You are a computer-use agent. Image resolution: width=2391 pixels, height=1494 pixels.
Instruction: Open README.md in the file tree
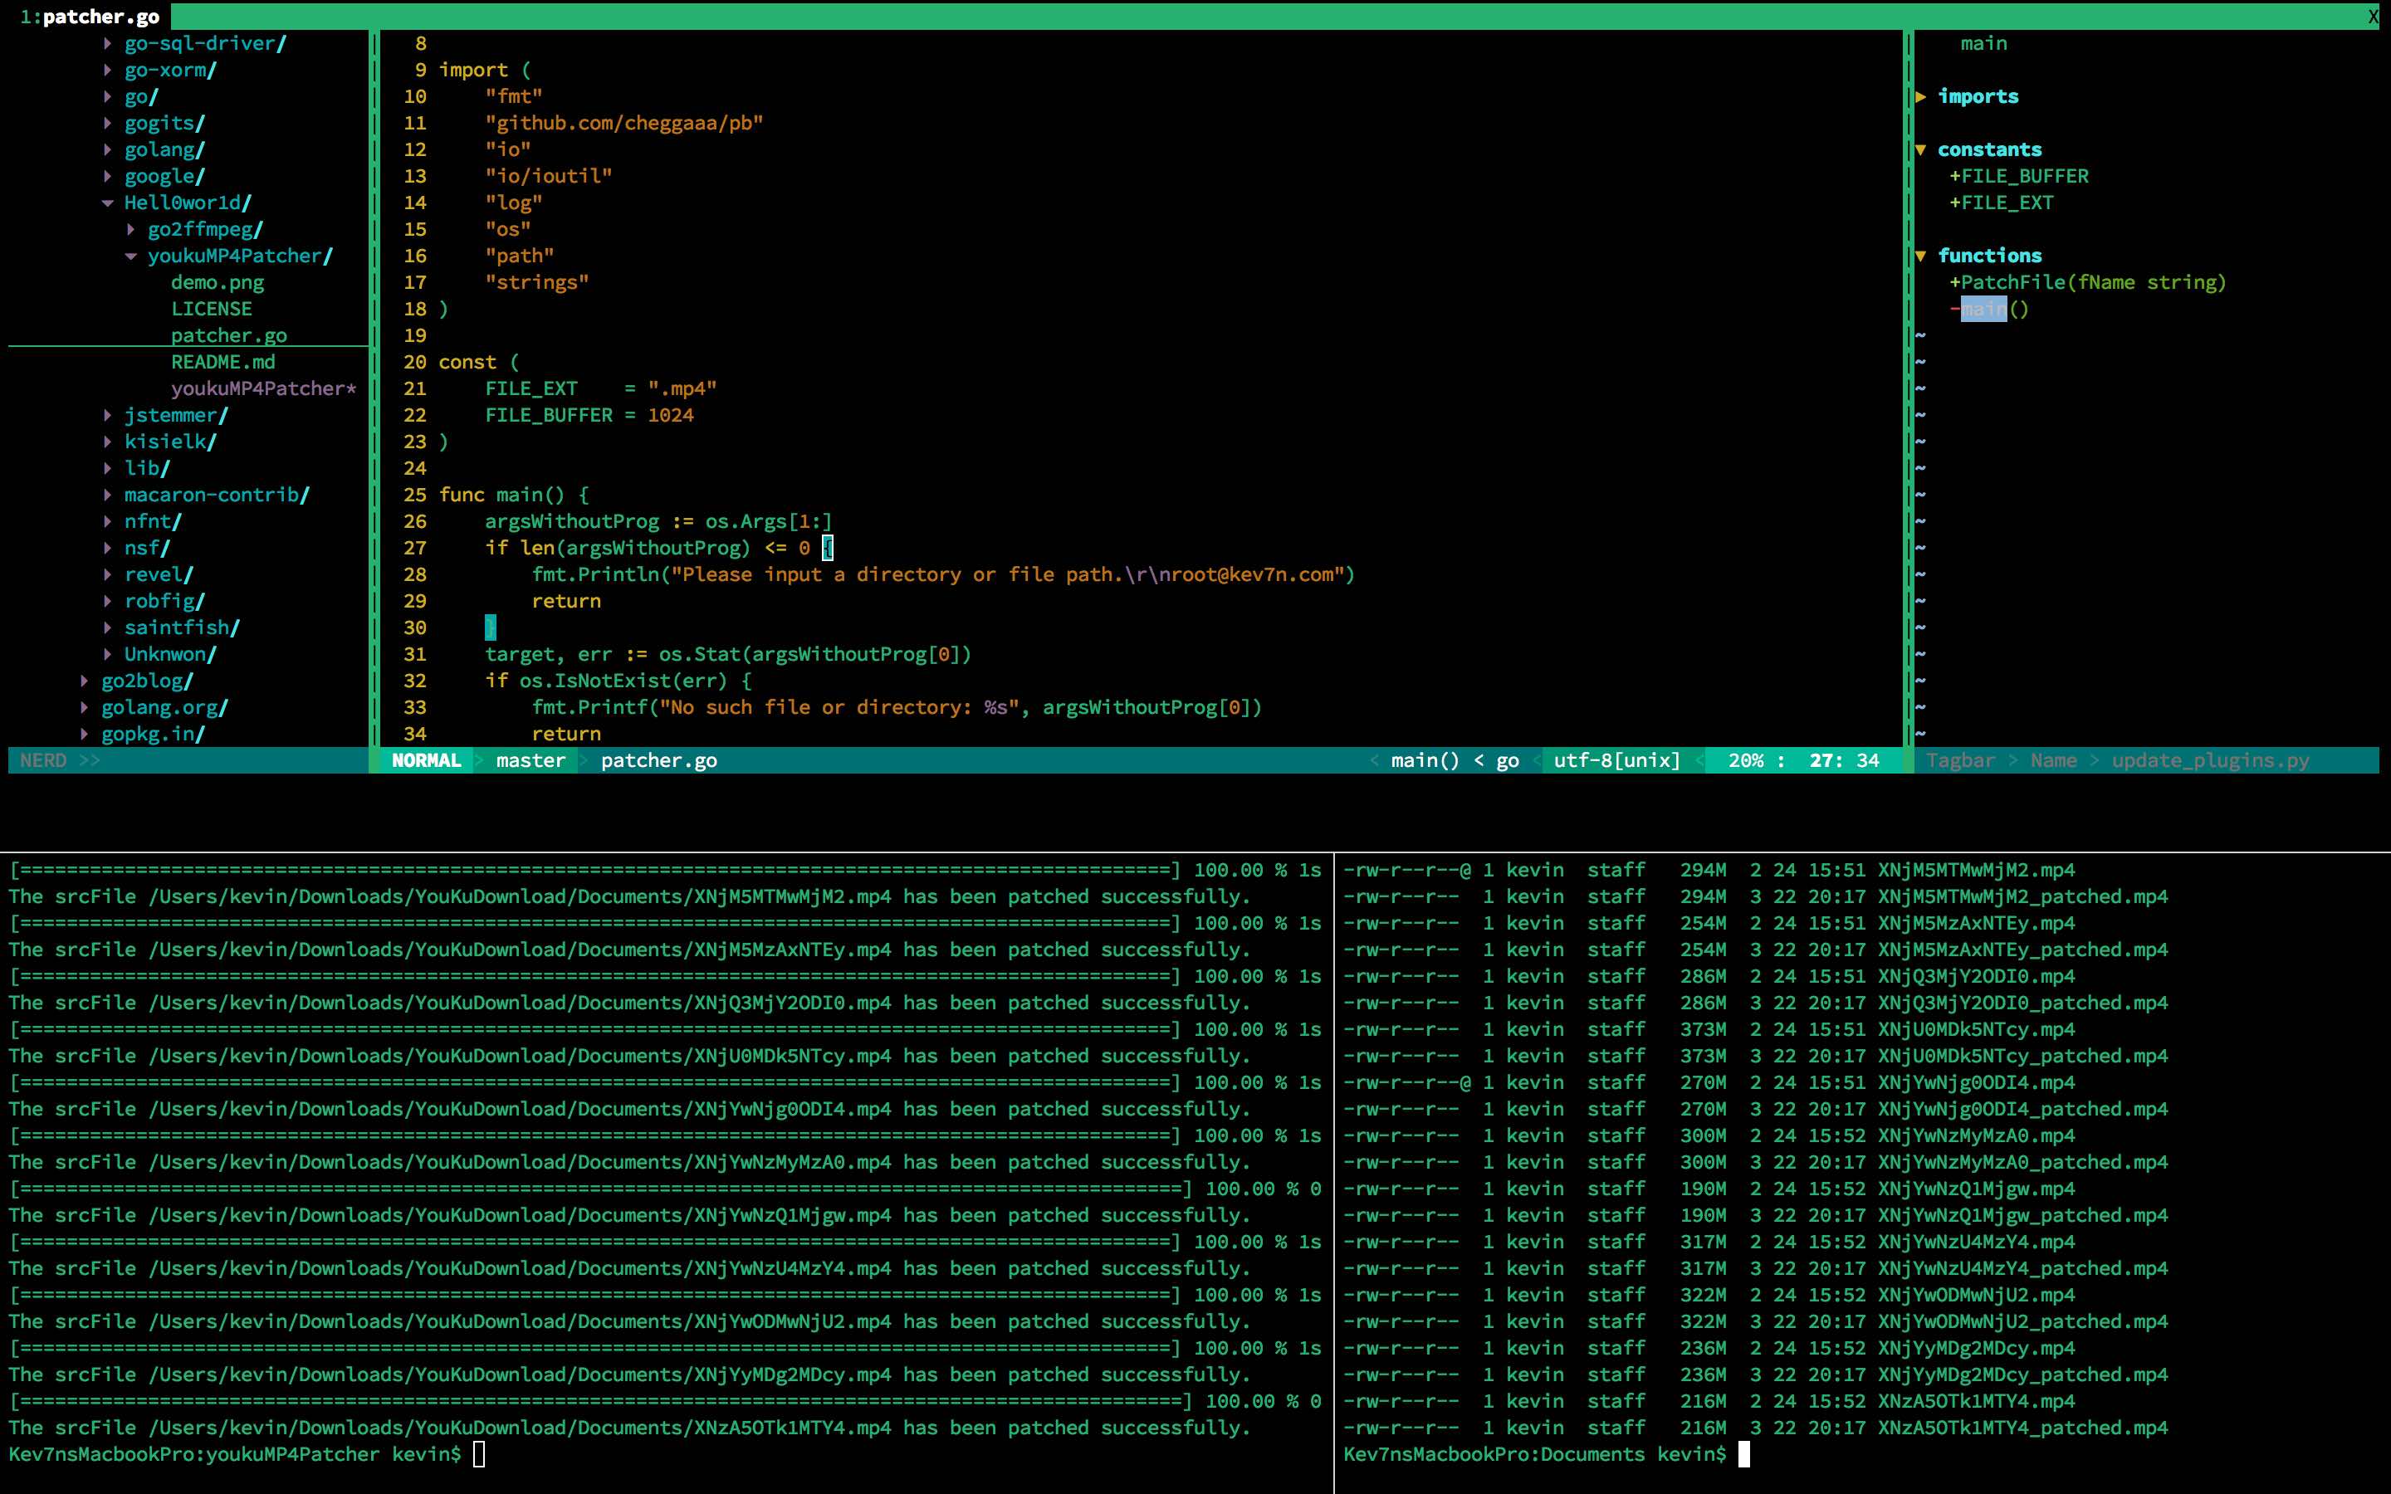coord(223,362)
